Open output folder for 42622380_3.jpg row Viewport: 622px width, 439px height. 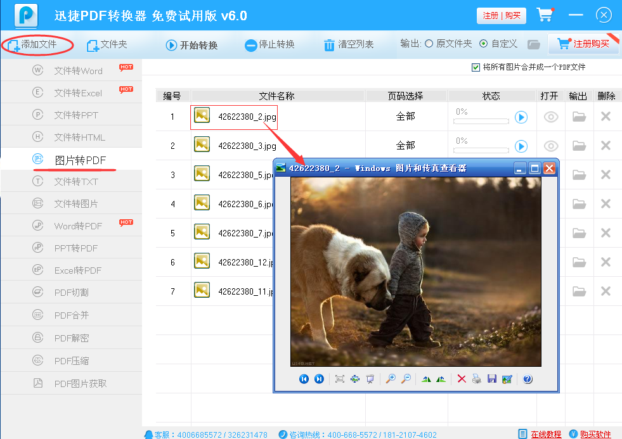579,146
